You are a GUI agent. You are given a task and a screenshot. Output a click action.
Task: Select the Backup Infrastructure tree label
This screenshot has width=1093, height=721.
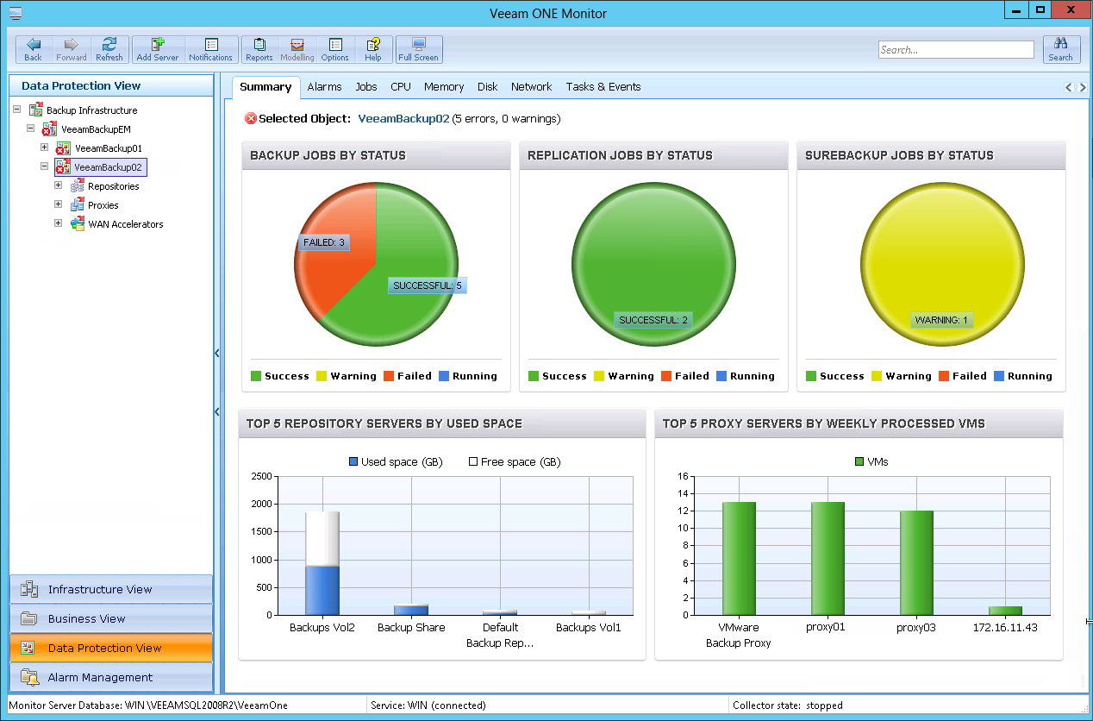(x=92, y=110)
